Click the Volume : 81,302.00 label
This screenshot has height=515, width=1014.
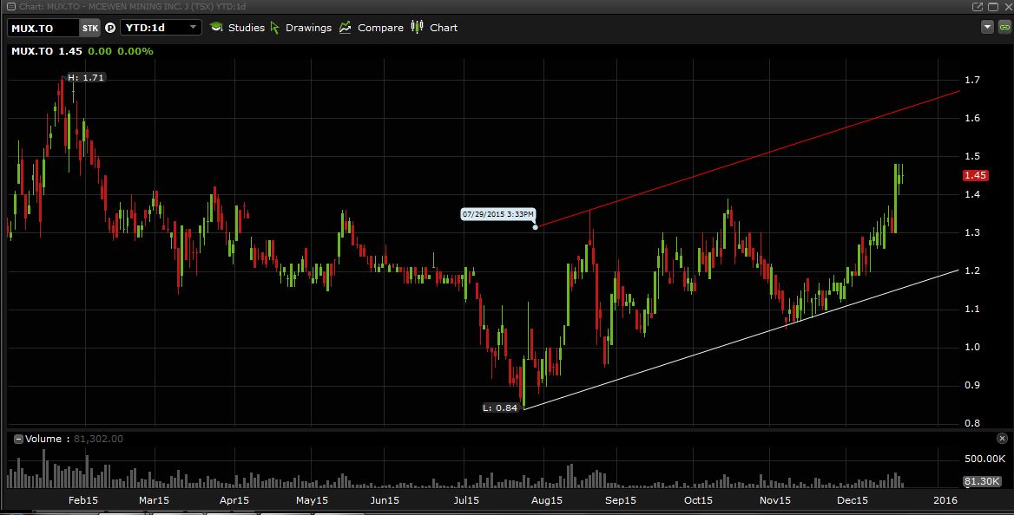[x=74, y=439]
